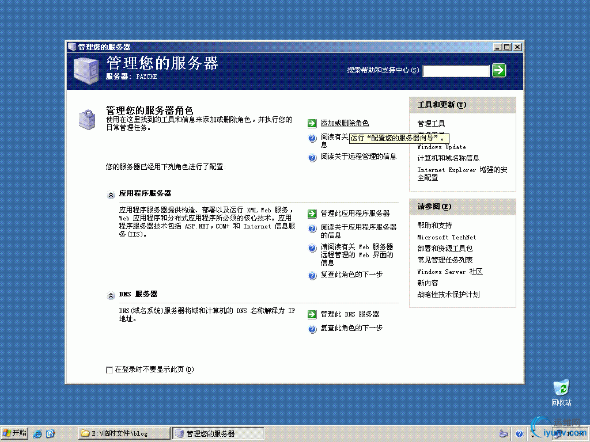
Task: Open Microsoft TechNet link
Action: click(x=447, y=238)
